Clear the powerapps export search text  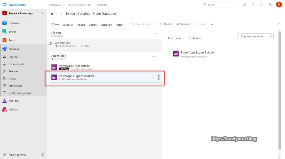[270, 37]
